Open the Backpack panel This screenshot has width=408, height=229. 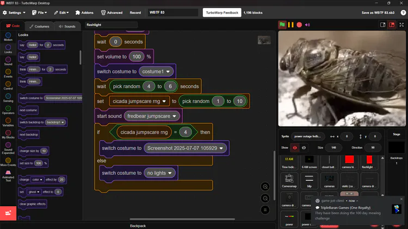pyautogui.click(x=138, y=226)
